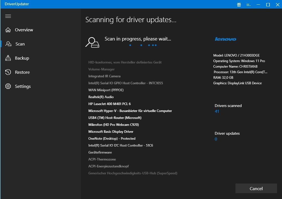This screenshot has width=282, height=199.
Task: Click the DriverUpdater title text
Action: click(x=17, y=4)
